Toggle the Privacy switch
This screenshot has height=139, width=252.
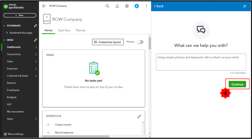point(140,42)
